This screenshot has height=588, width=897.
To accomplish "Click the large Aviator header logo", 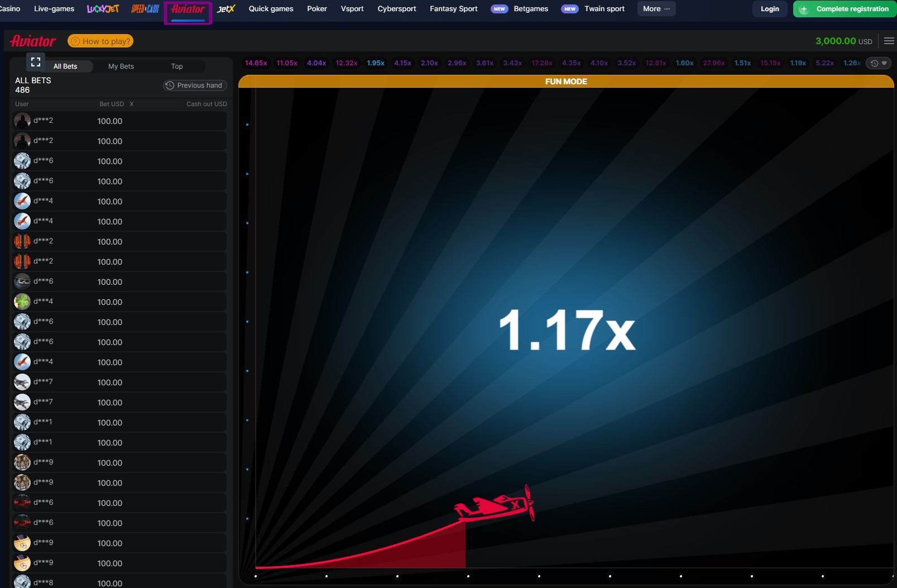I will (33, 41).
